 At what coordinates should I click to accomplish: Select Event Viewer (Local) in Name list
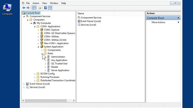pyautogui.click(x=91, y=21)
